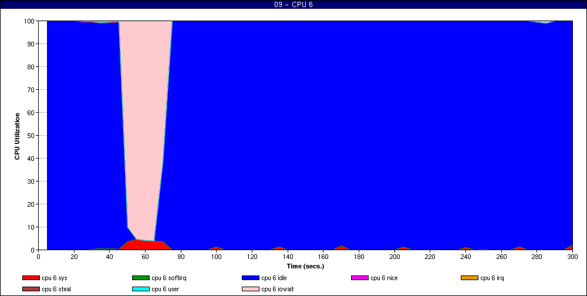Select the 'cpu 6 idle' legend label

274,278
